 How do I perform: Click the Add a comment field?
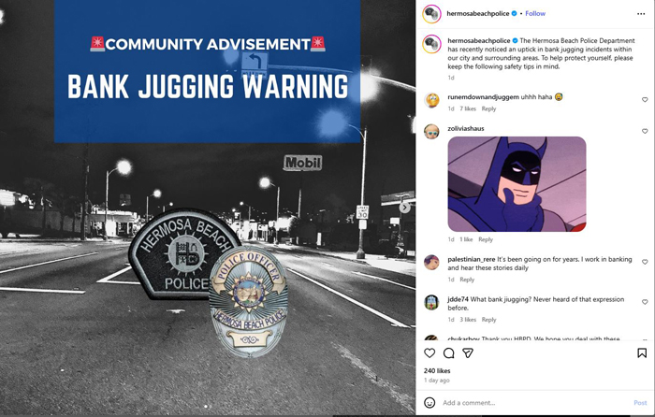point(535,403)
